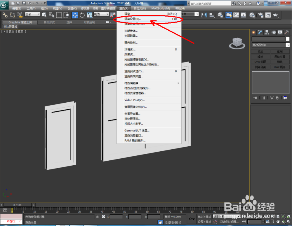This screenshot has width=292, height=226.
Task: Switch to the Hierarchy command panel tab
Action: 267,33
